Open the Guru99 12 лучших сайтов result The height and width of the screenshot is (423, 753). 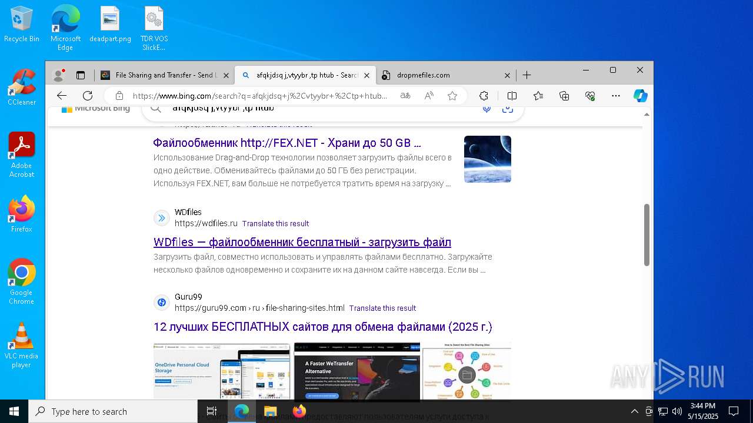pos(323,327)
